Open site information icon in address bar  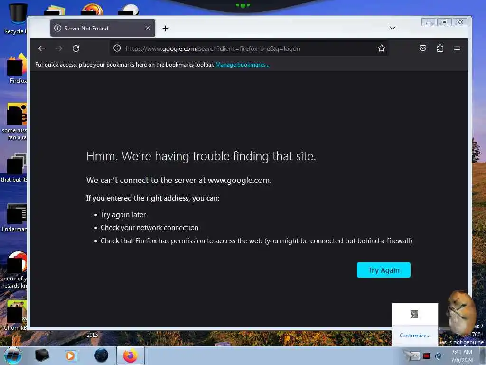pos(117,48)
